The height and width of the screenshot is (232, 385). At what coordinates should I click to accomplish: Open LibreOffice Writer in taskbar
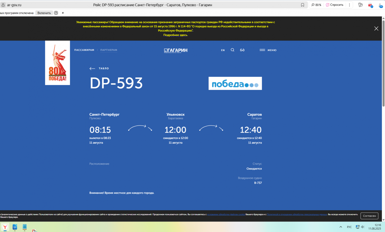(x=15, y=227)
